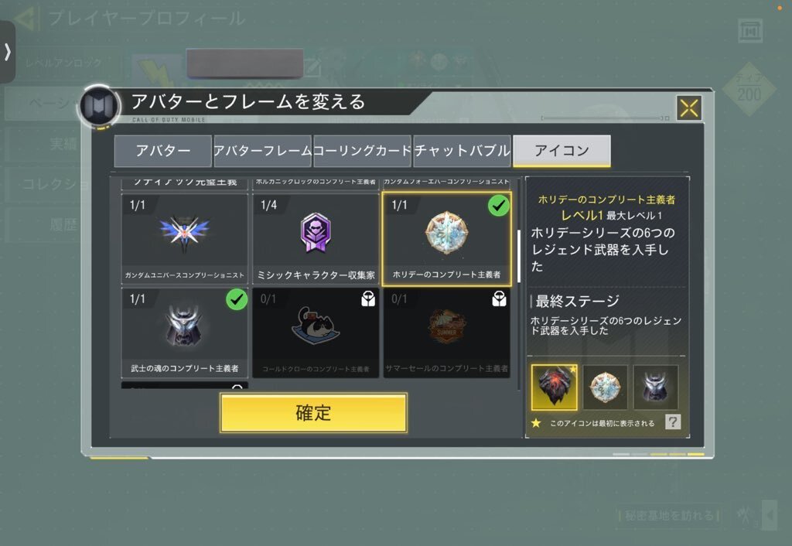
Task: Click the samurai helmet in third display slot
Action: [655, 387]
